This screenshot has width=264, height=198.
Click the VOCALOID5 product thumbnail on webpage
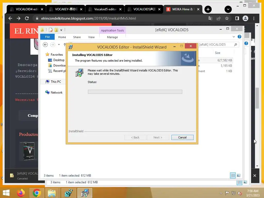[29, 151]
